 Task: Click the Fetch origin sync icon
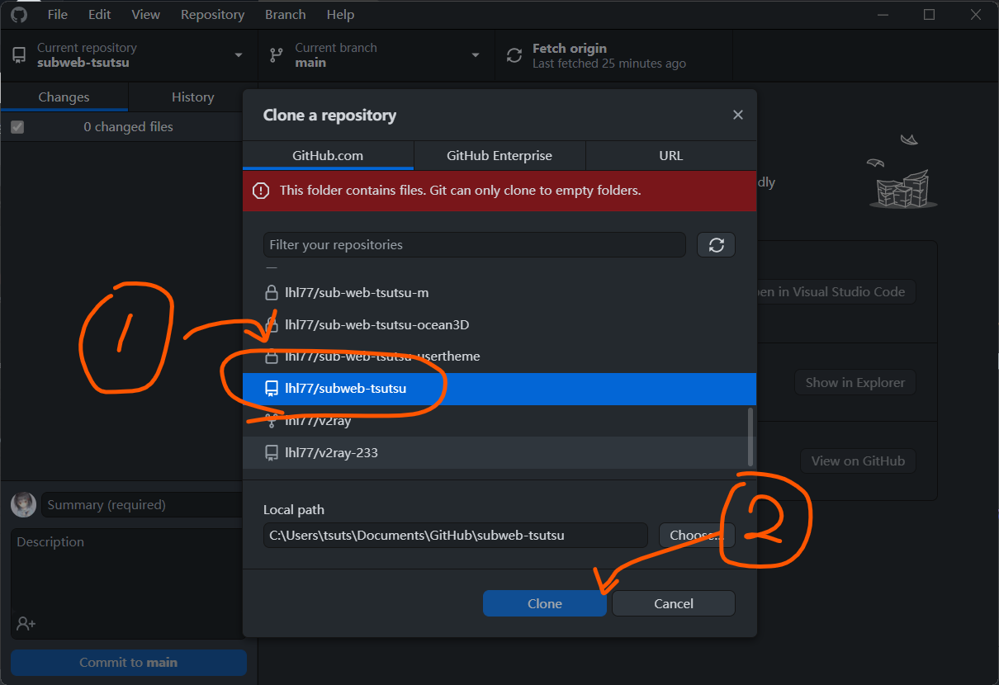[x=514, y=55]
